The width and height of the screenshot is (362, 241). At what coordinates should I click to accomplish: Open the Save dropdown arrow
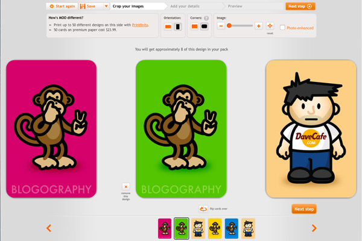pyautogui.click(x=106, y=6)
